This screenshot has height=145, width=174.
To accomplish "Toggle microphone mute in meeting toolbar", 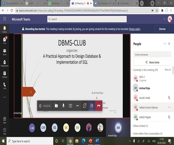I will 63,106.
